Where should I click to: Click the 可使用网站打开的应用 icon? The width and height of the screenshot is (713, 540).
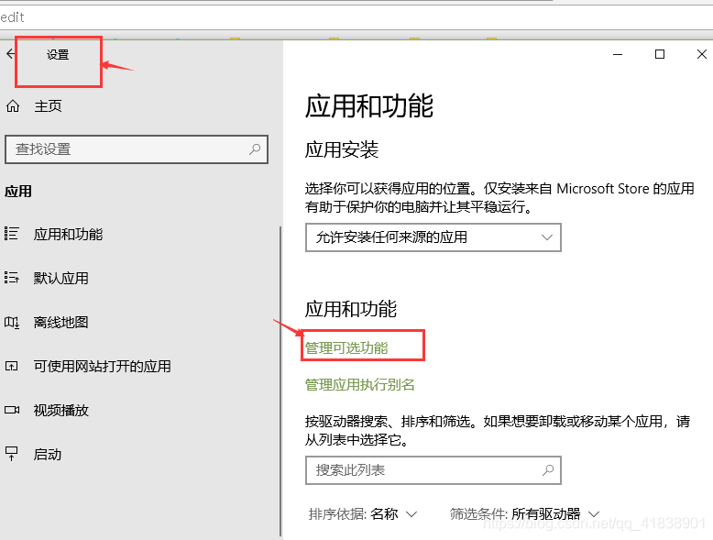pyautogui.click(x=11, y=366)
